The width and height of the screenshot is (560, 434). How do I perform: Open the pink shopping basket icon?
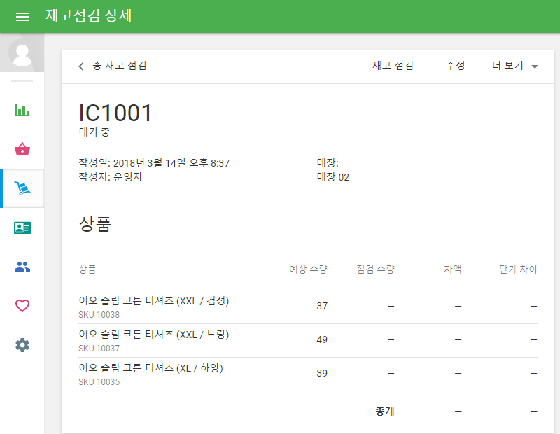22,149
